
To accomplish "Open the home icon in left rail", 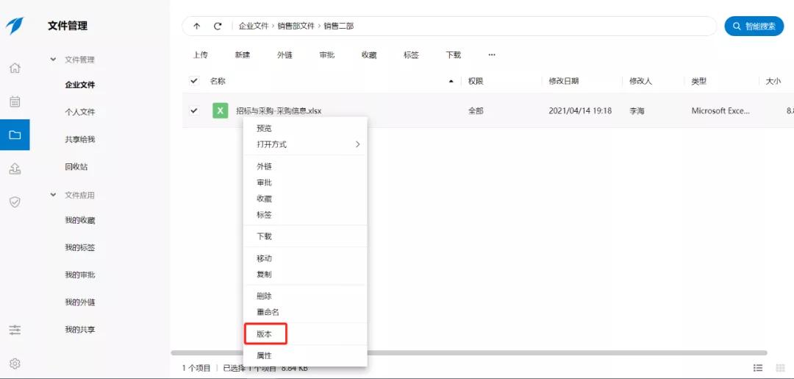I will tap(15, 68).
